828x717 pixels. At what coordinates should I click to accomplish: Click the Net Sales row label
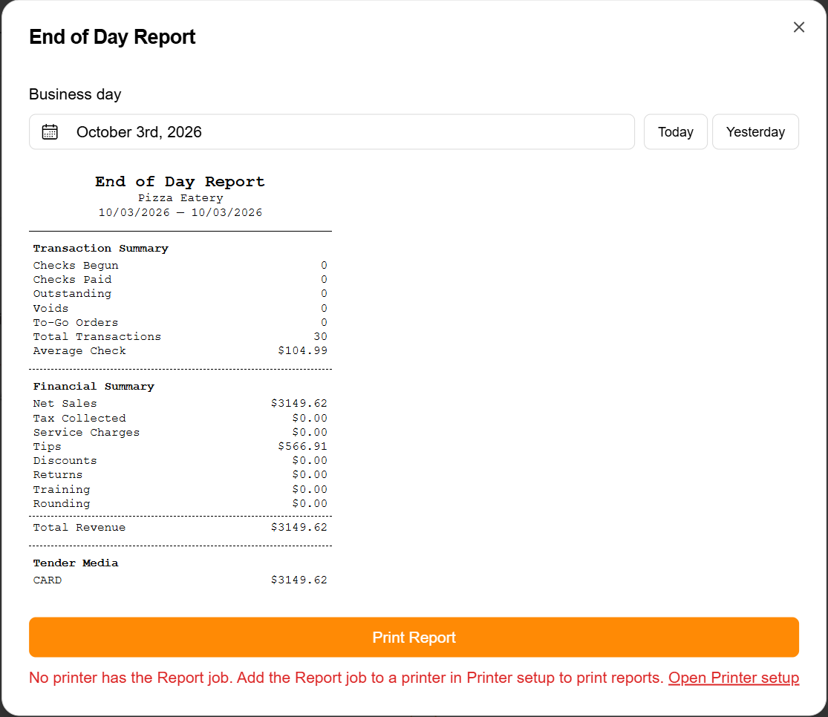point(65,403)
